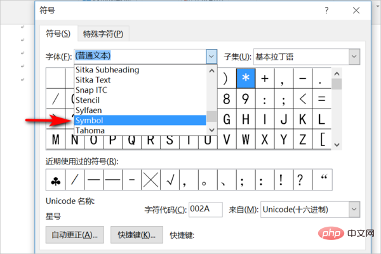Image resolution: width=381 pixels, height=254 pixels.
Task: Select Tahoma in the font list
Action: point(140,130)
